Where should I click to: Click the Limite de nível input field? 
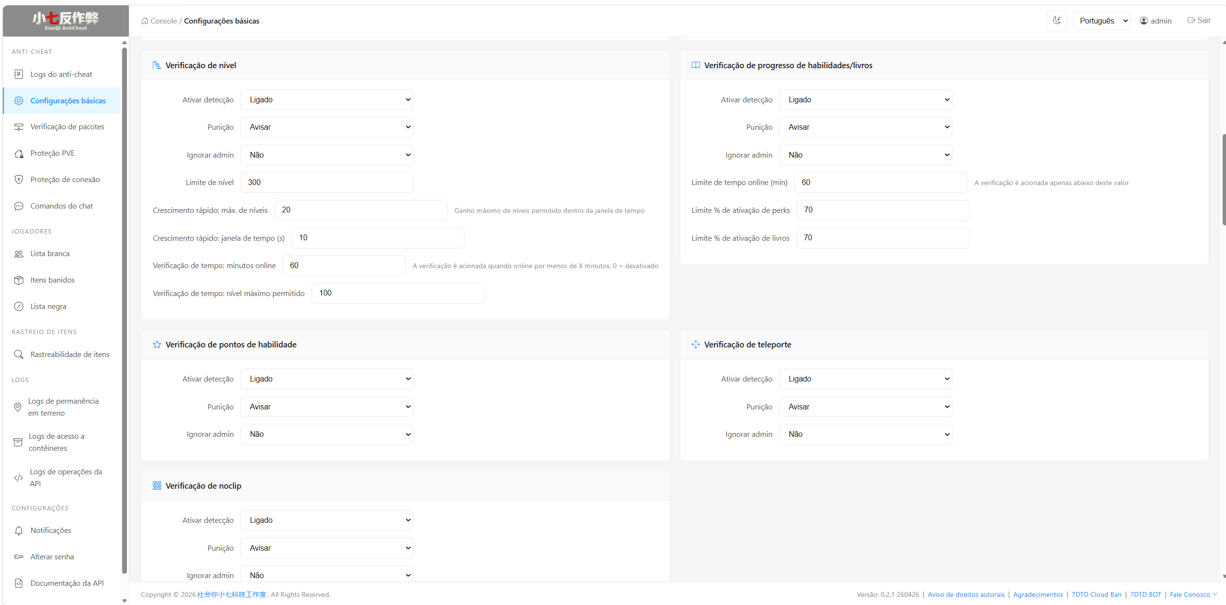coord(326,183)
